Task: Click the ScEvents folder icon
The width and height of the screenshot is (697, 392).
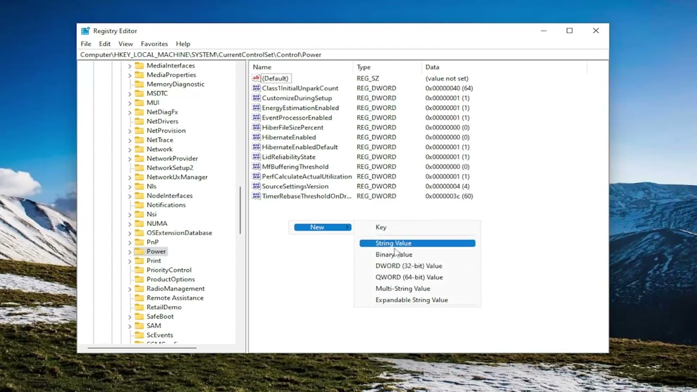Action: (x=139, y=335)
